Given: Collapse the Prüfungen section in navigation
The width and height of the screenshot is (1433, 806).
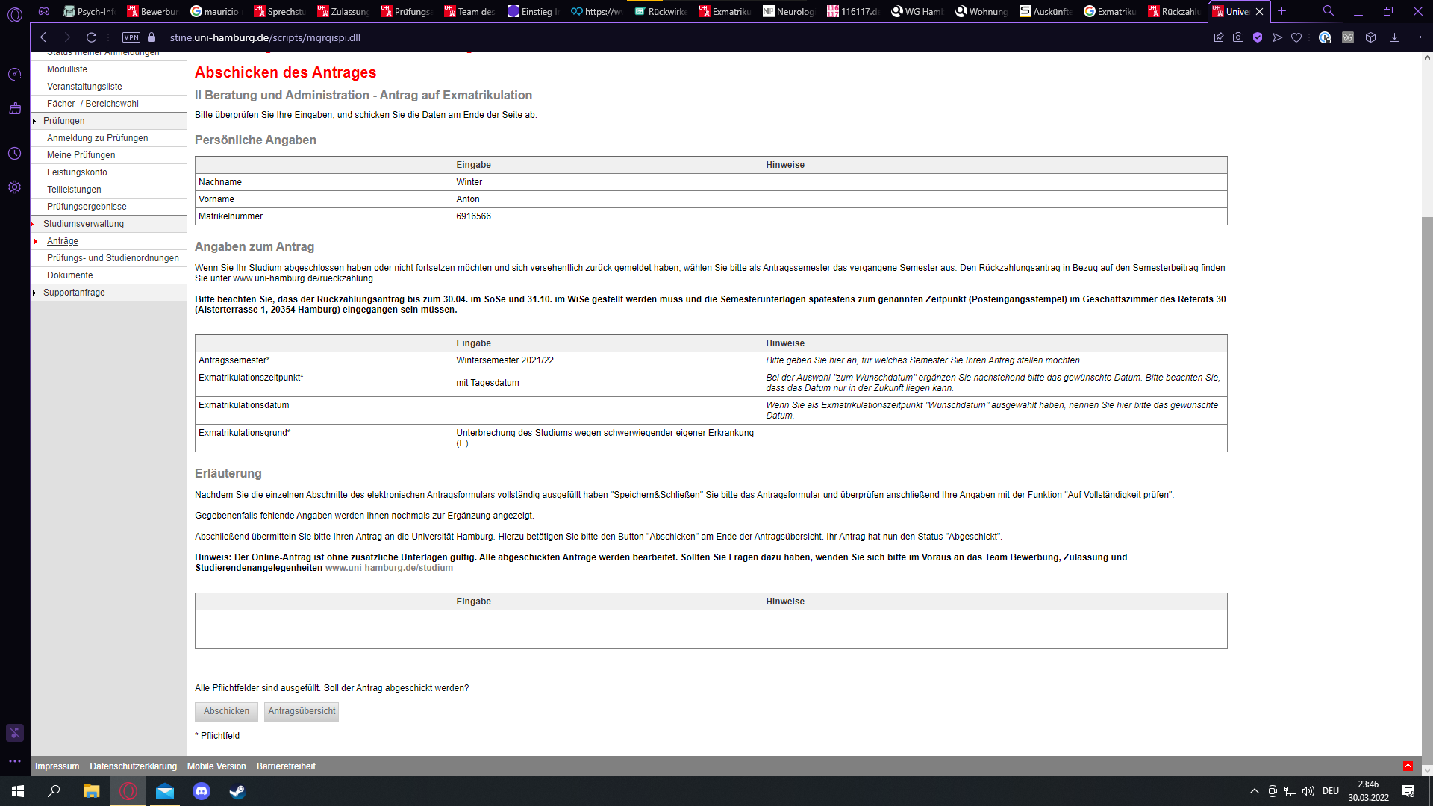Looking at the screenshot, I should coord(34,121).
